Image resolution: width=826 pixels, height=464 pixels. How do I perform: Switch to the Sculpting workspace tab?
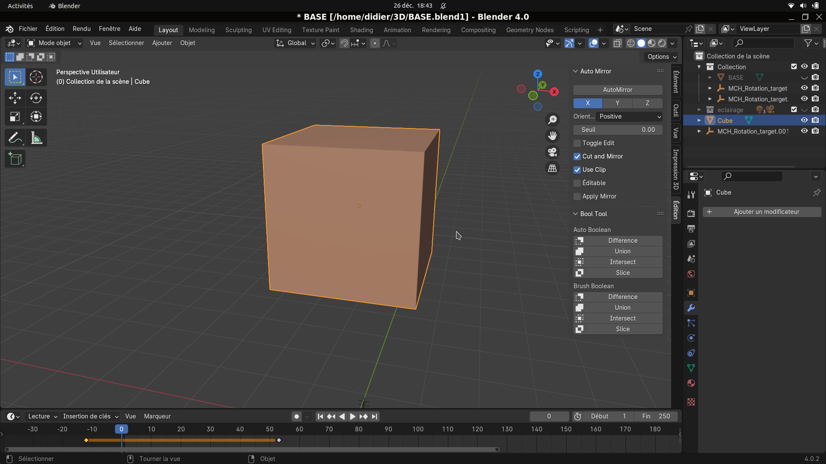point(238,30)
